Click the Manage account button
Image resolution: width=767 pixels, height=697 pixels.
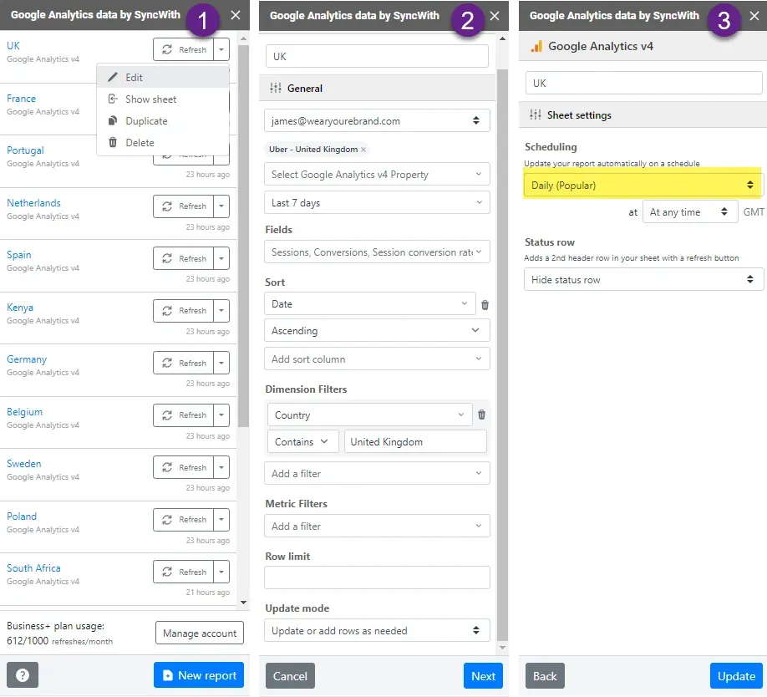(200, 633)
